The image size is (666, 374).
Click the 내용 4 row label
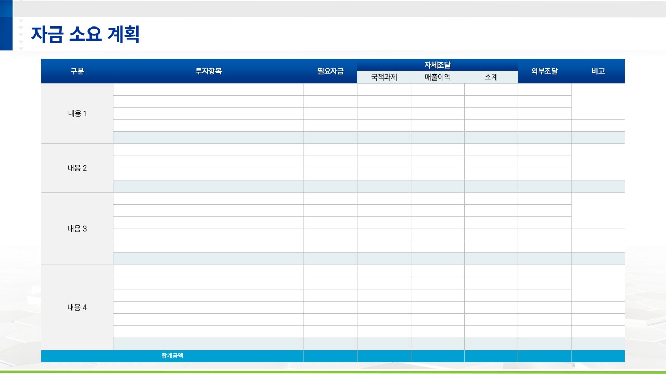coord(77,307)
